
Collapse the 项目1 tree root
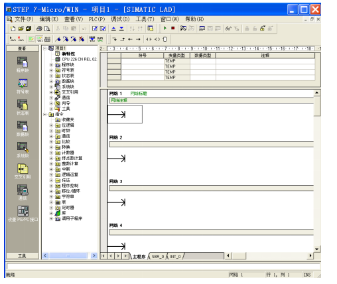pyautogui.click(x=45, y=48)
